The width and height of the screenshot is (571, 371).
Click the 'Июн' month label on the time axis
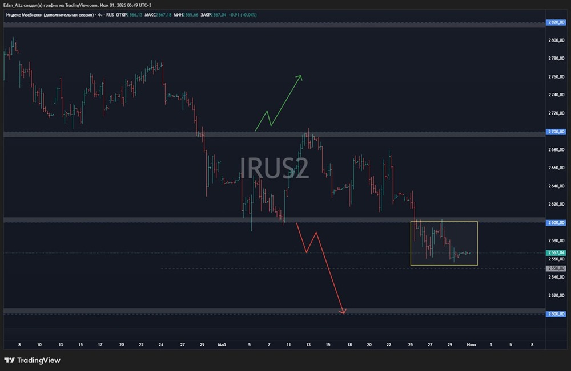(471, 344)
